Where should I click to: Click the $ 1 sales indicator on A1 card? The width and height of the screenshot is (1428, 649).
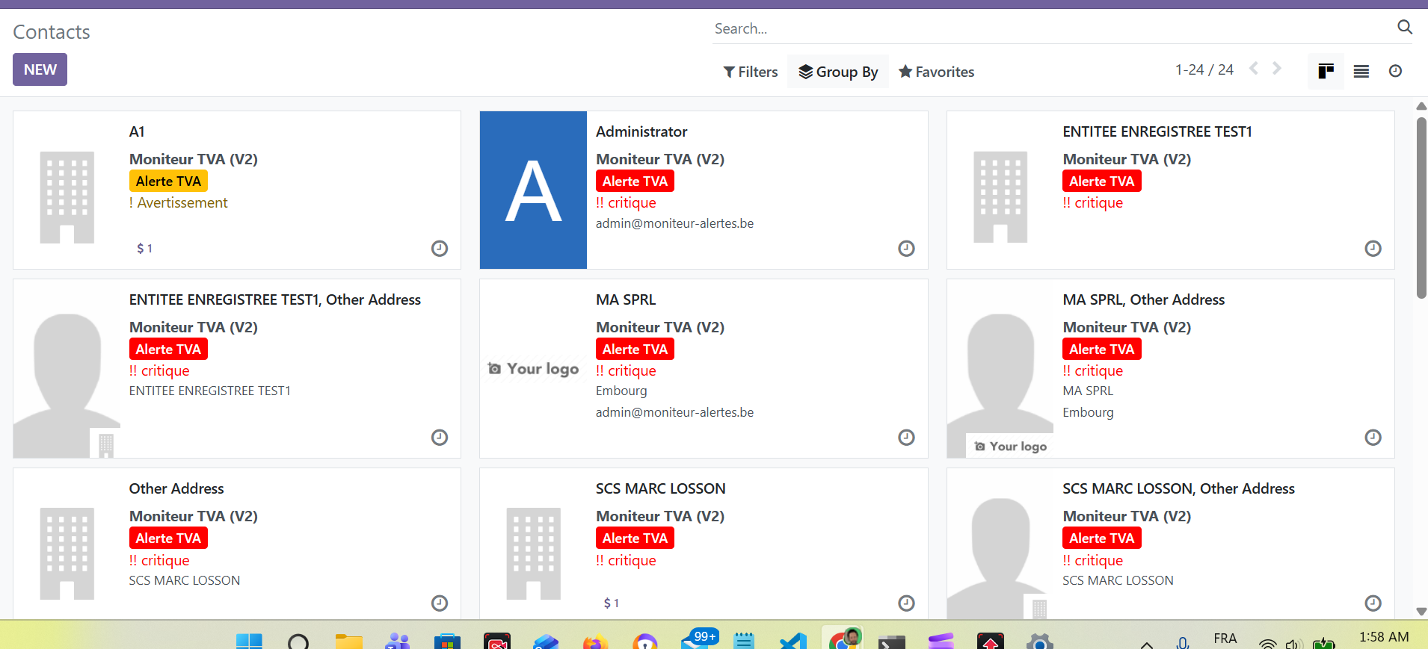click(144, 249)
